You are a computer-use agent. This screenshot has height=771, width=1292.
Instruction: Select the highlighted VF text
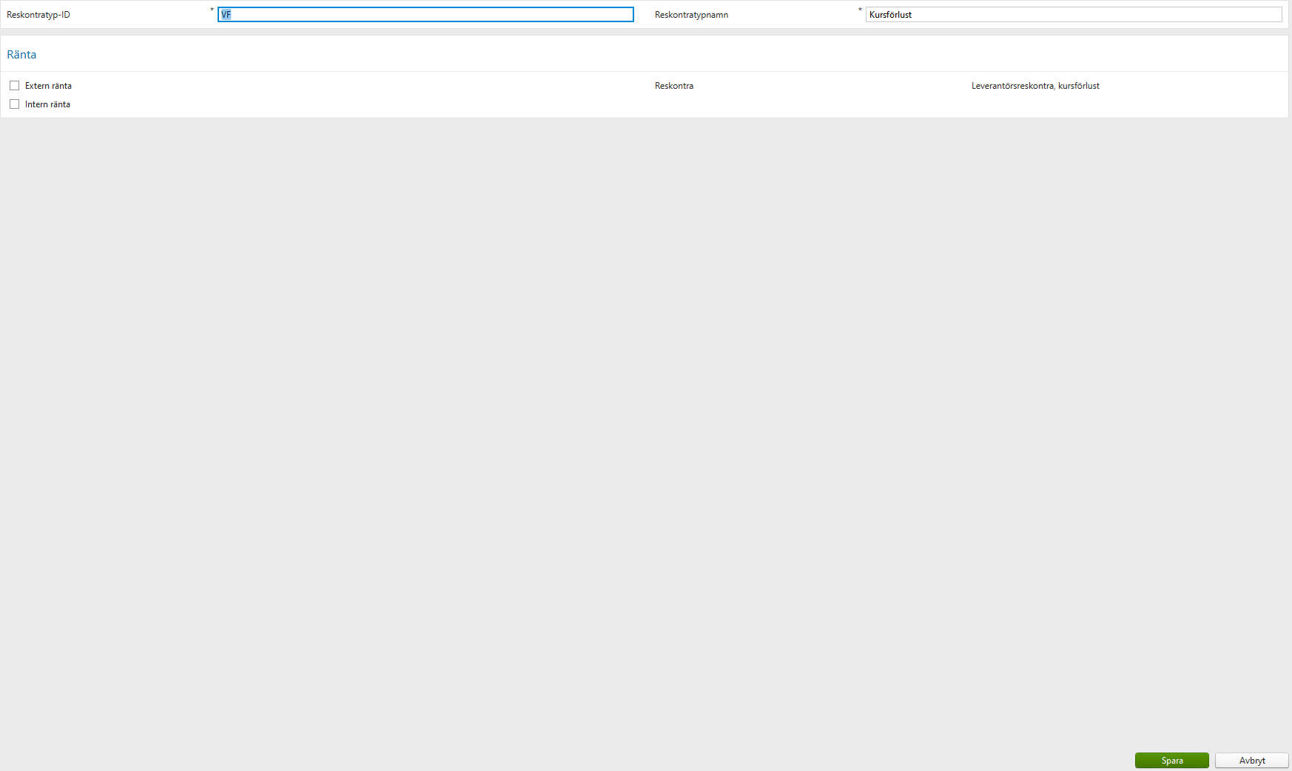click(226, 14)
